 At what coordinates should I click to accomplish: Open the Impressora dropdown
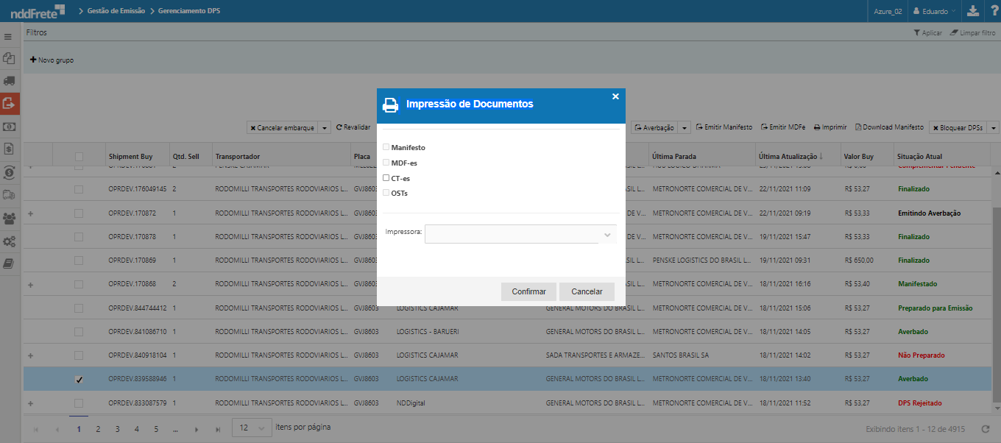point(520,234)
